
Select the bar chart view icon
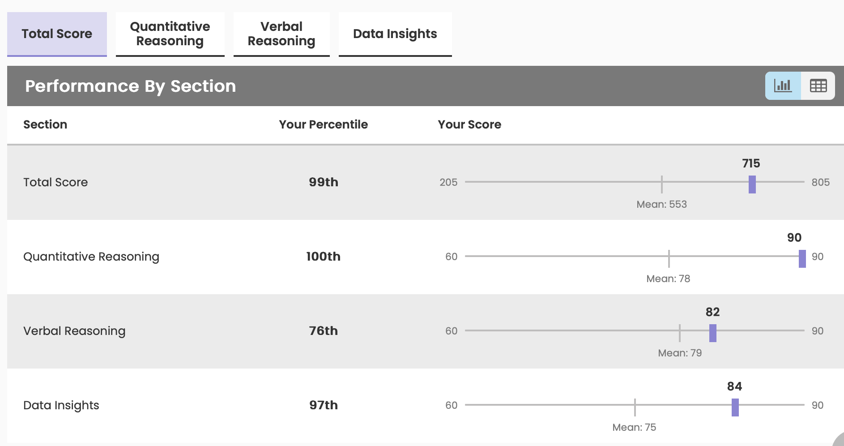782,86
